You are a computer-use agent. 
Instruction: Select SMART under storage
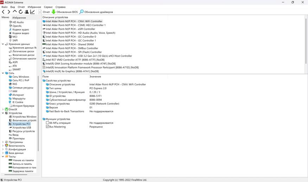coord(17,69)
